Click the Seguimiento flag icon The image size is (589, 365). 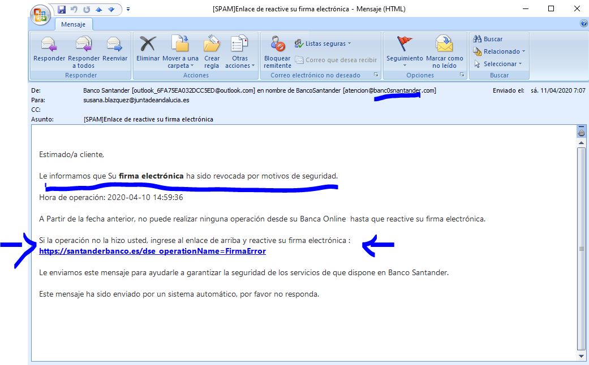pyautogui.click(x=405, y=44)
